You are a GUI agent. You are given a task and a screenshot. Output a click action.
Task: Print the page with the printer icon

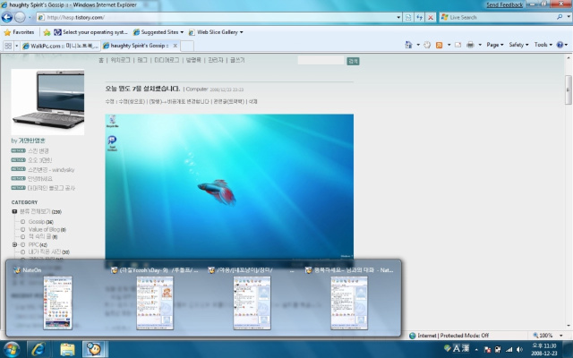pyautogui.click(x=470, y=45)
